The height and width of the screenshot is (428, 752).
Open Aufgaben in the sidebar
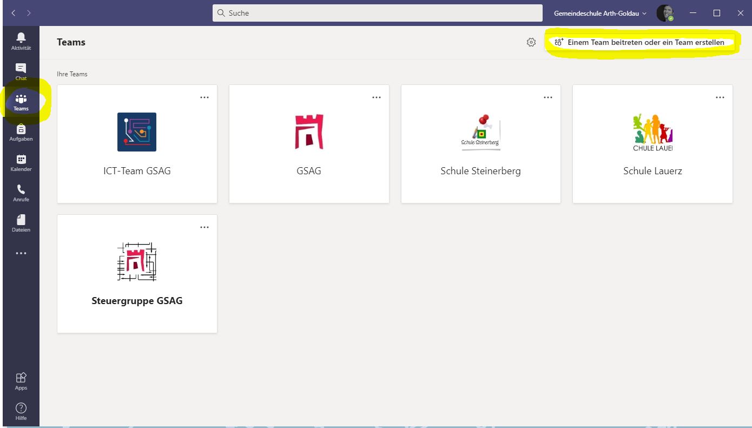point(21,132)
